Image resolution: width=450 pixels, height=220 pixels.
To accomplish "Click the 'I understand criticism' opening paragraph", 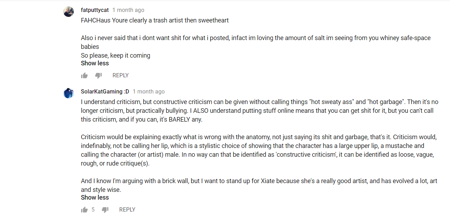I will [259, 111].
